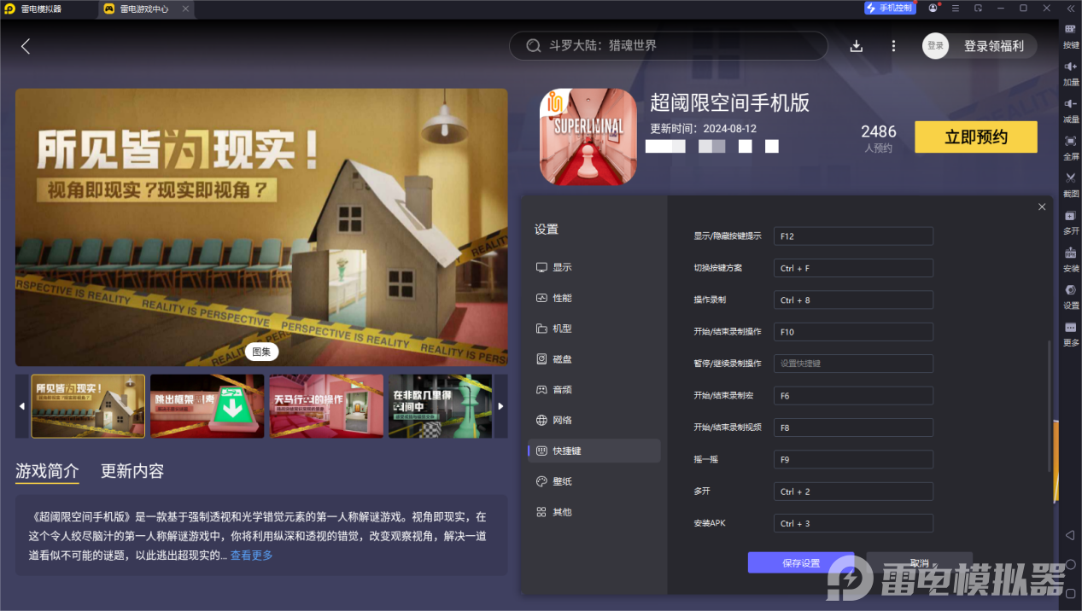Open 其他 settings section

(x=594, y=512)
